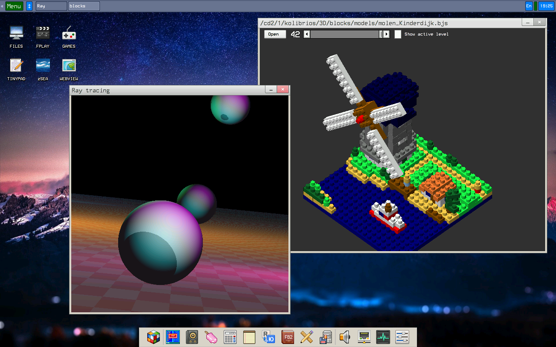The width and height of the screenshot is (556, 347).
Task: Open the green Menu button
Action: [x=14, y=6]
